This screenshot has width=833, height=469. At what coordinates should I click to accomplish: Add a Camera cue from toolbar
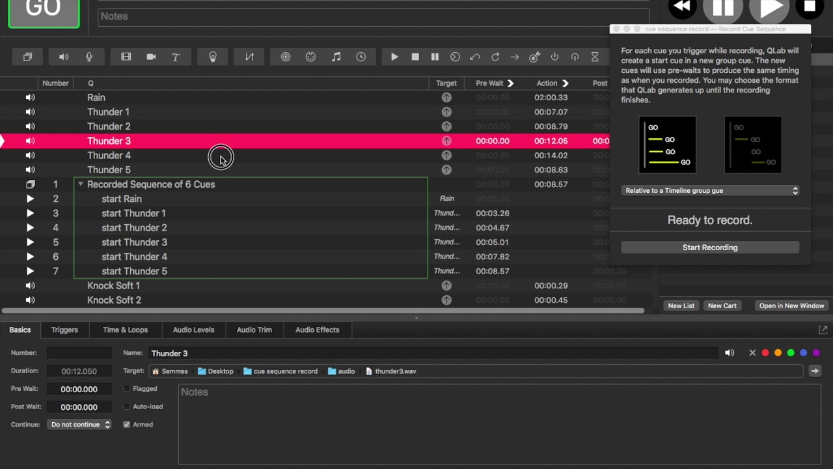tap(151, 57)
